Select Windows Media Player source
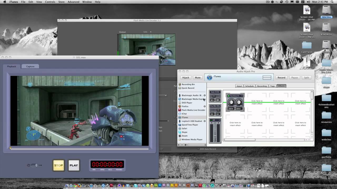 point(192,139)
